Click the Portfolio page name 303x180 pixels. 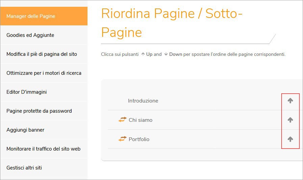139,139
